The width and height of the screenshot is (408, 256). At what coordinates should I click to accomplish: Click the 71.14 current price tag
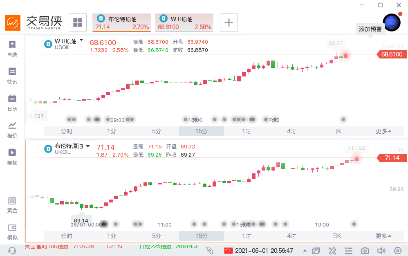click(392, 158)
